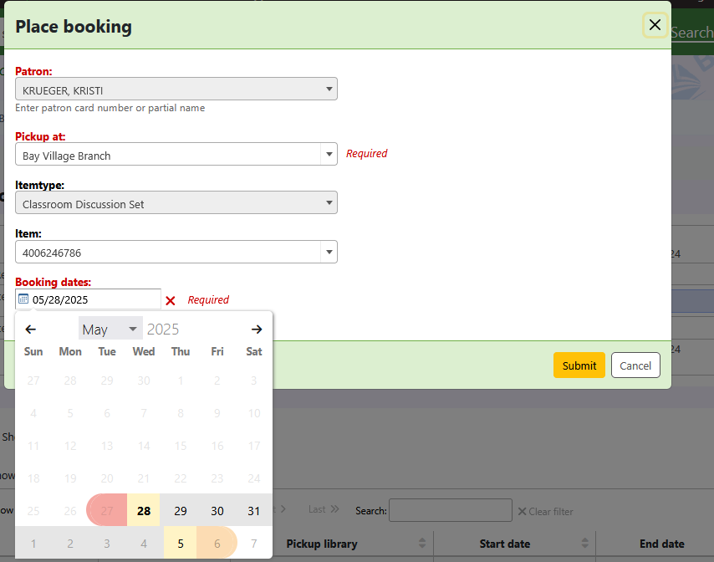Screen dimensions: 714x562
Task: Expand the Pickup at library dropdown
Action: tap(329, 155)
